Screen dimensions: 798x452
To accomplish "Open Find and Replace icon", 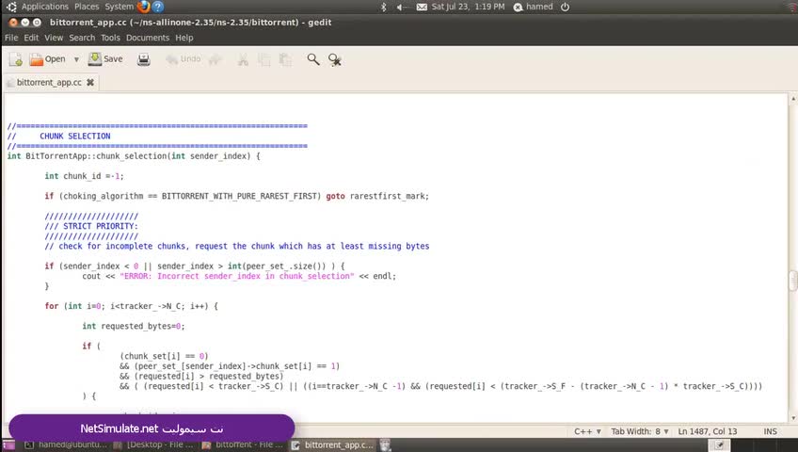I will coord(334,59).
